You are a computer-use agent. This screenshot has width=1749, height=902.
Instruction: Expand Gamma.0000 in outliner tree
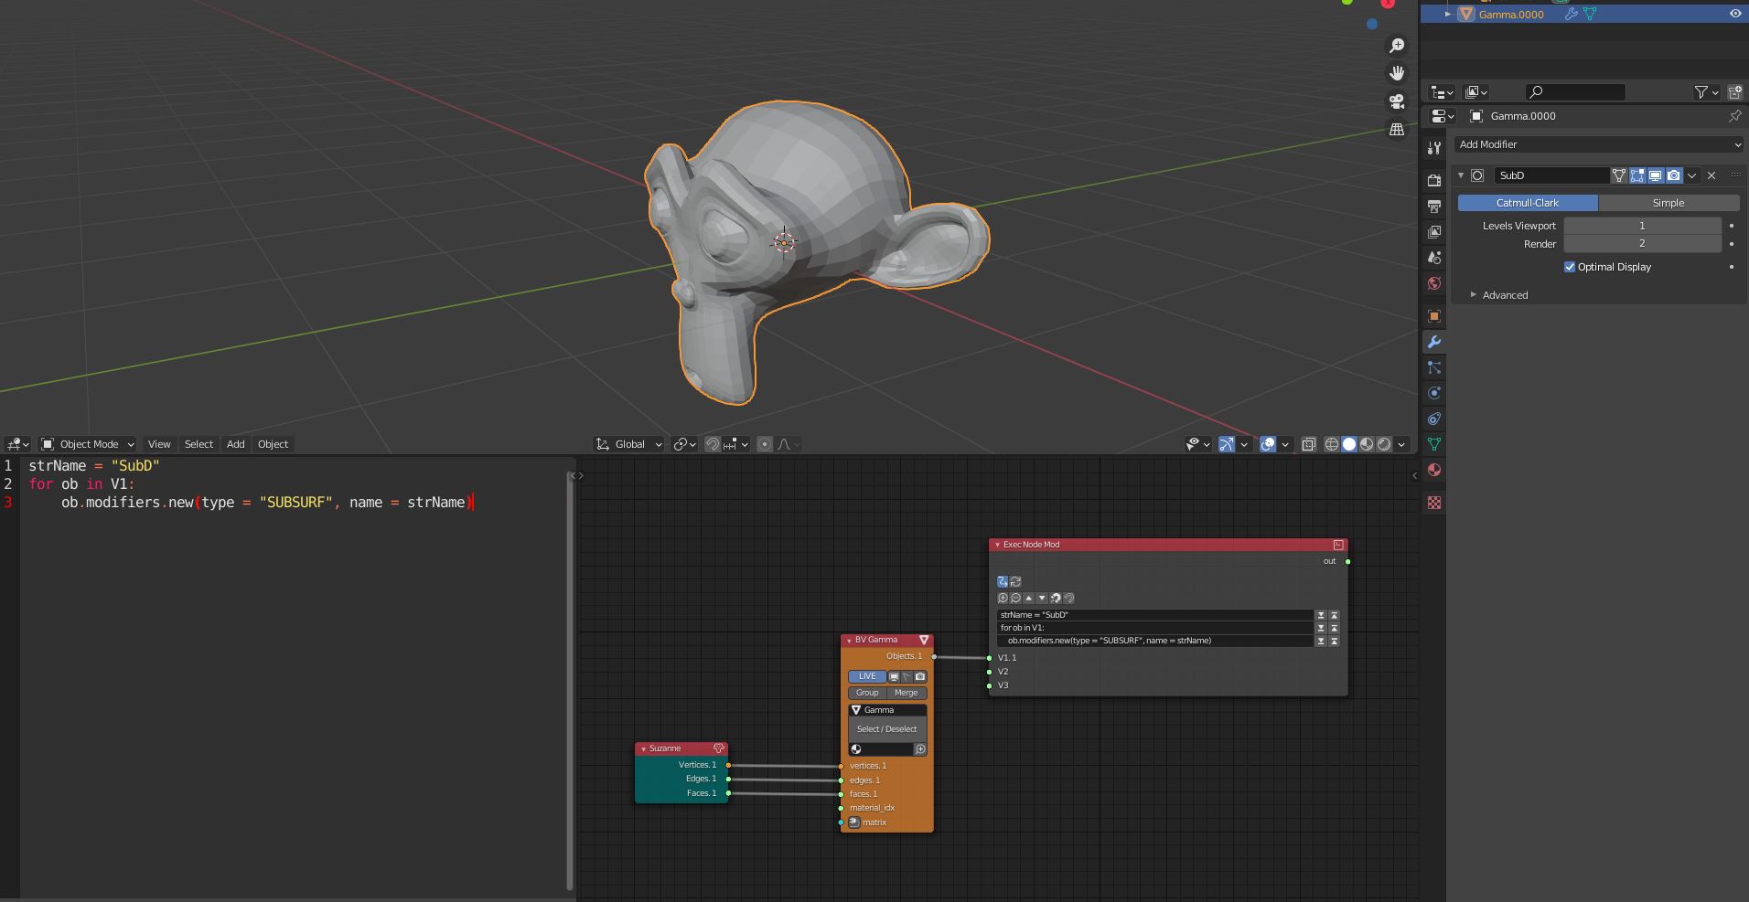pos(1448,14)
